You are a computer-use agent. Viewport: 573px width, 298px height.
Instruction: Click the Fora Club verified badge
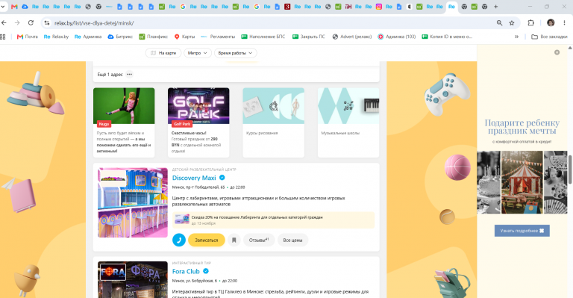pos(206,271)
